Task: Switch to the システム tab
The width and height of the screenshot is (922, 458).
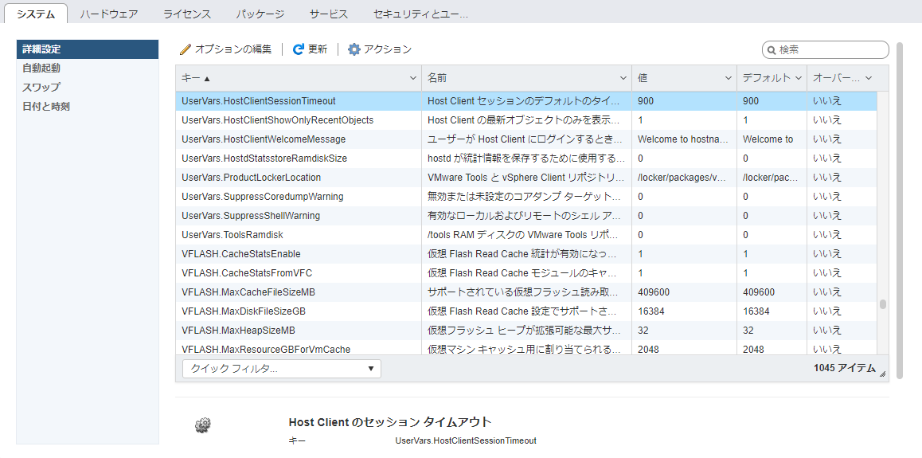Action: (x=36, y=14)
